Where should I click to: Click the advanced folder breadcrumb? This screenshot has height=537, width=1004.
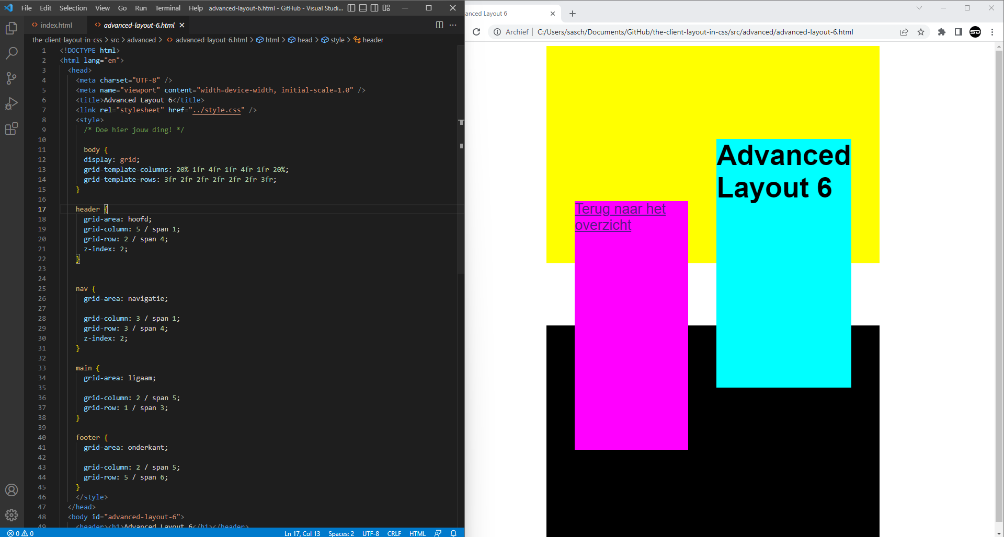pos(141,40)
